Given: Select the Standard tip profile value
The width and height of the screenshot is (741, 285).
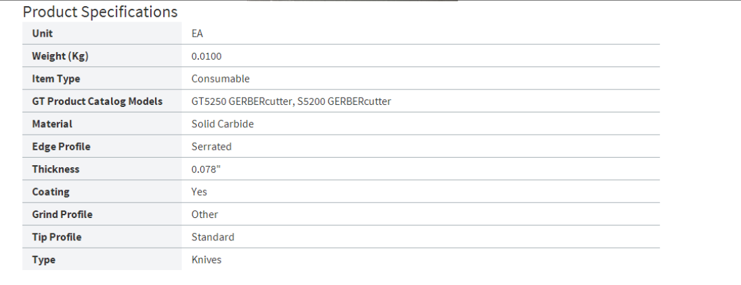Looking at the screenshot, I should tap(212, 237).
